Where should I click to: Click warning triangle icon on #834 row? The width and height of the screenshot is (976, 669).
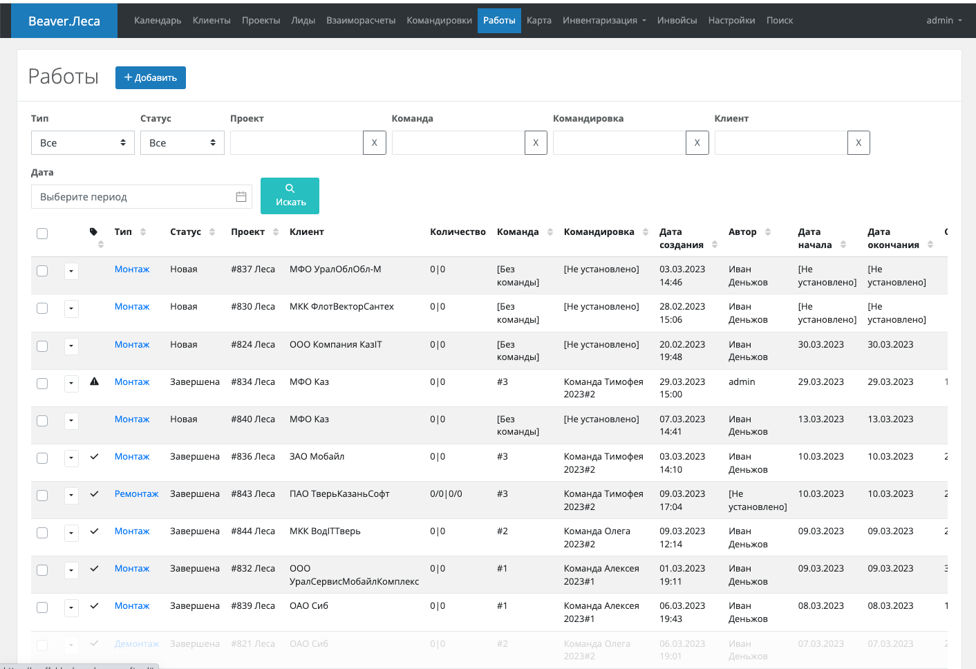pyautogui.click(x=95, y=381)
